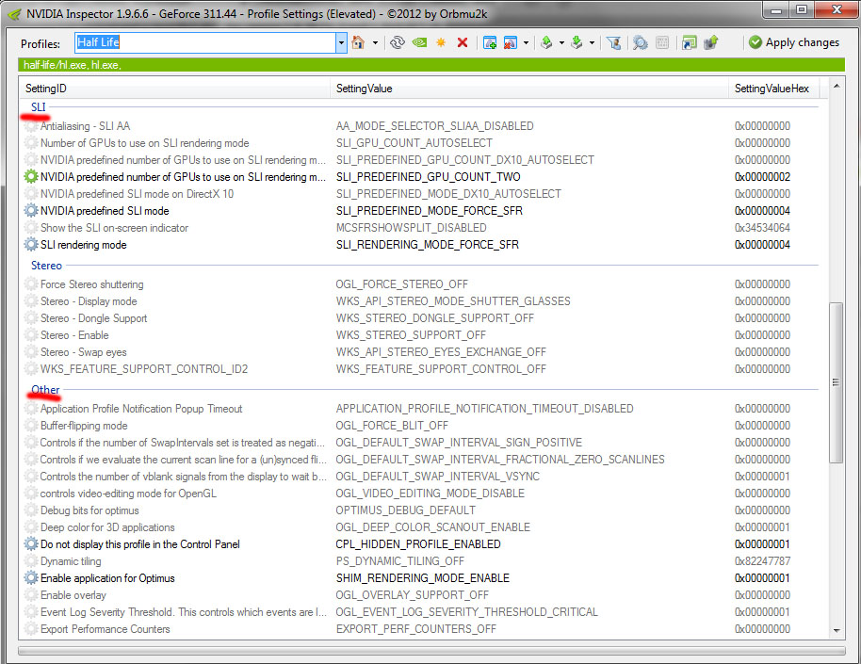The height and width of the screenshot is (664, 861).
Task: Click value OGL_DEFAULT_SWAP_INTERVAL_VSYNC
Action: tap(438, 477)
